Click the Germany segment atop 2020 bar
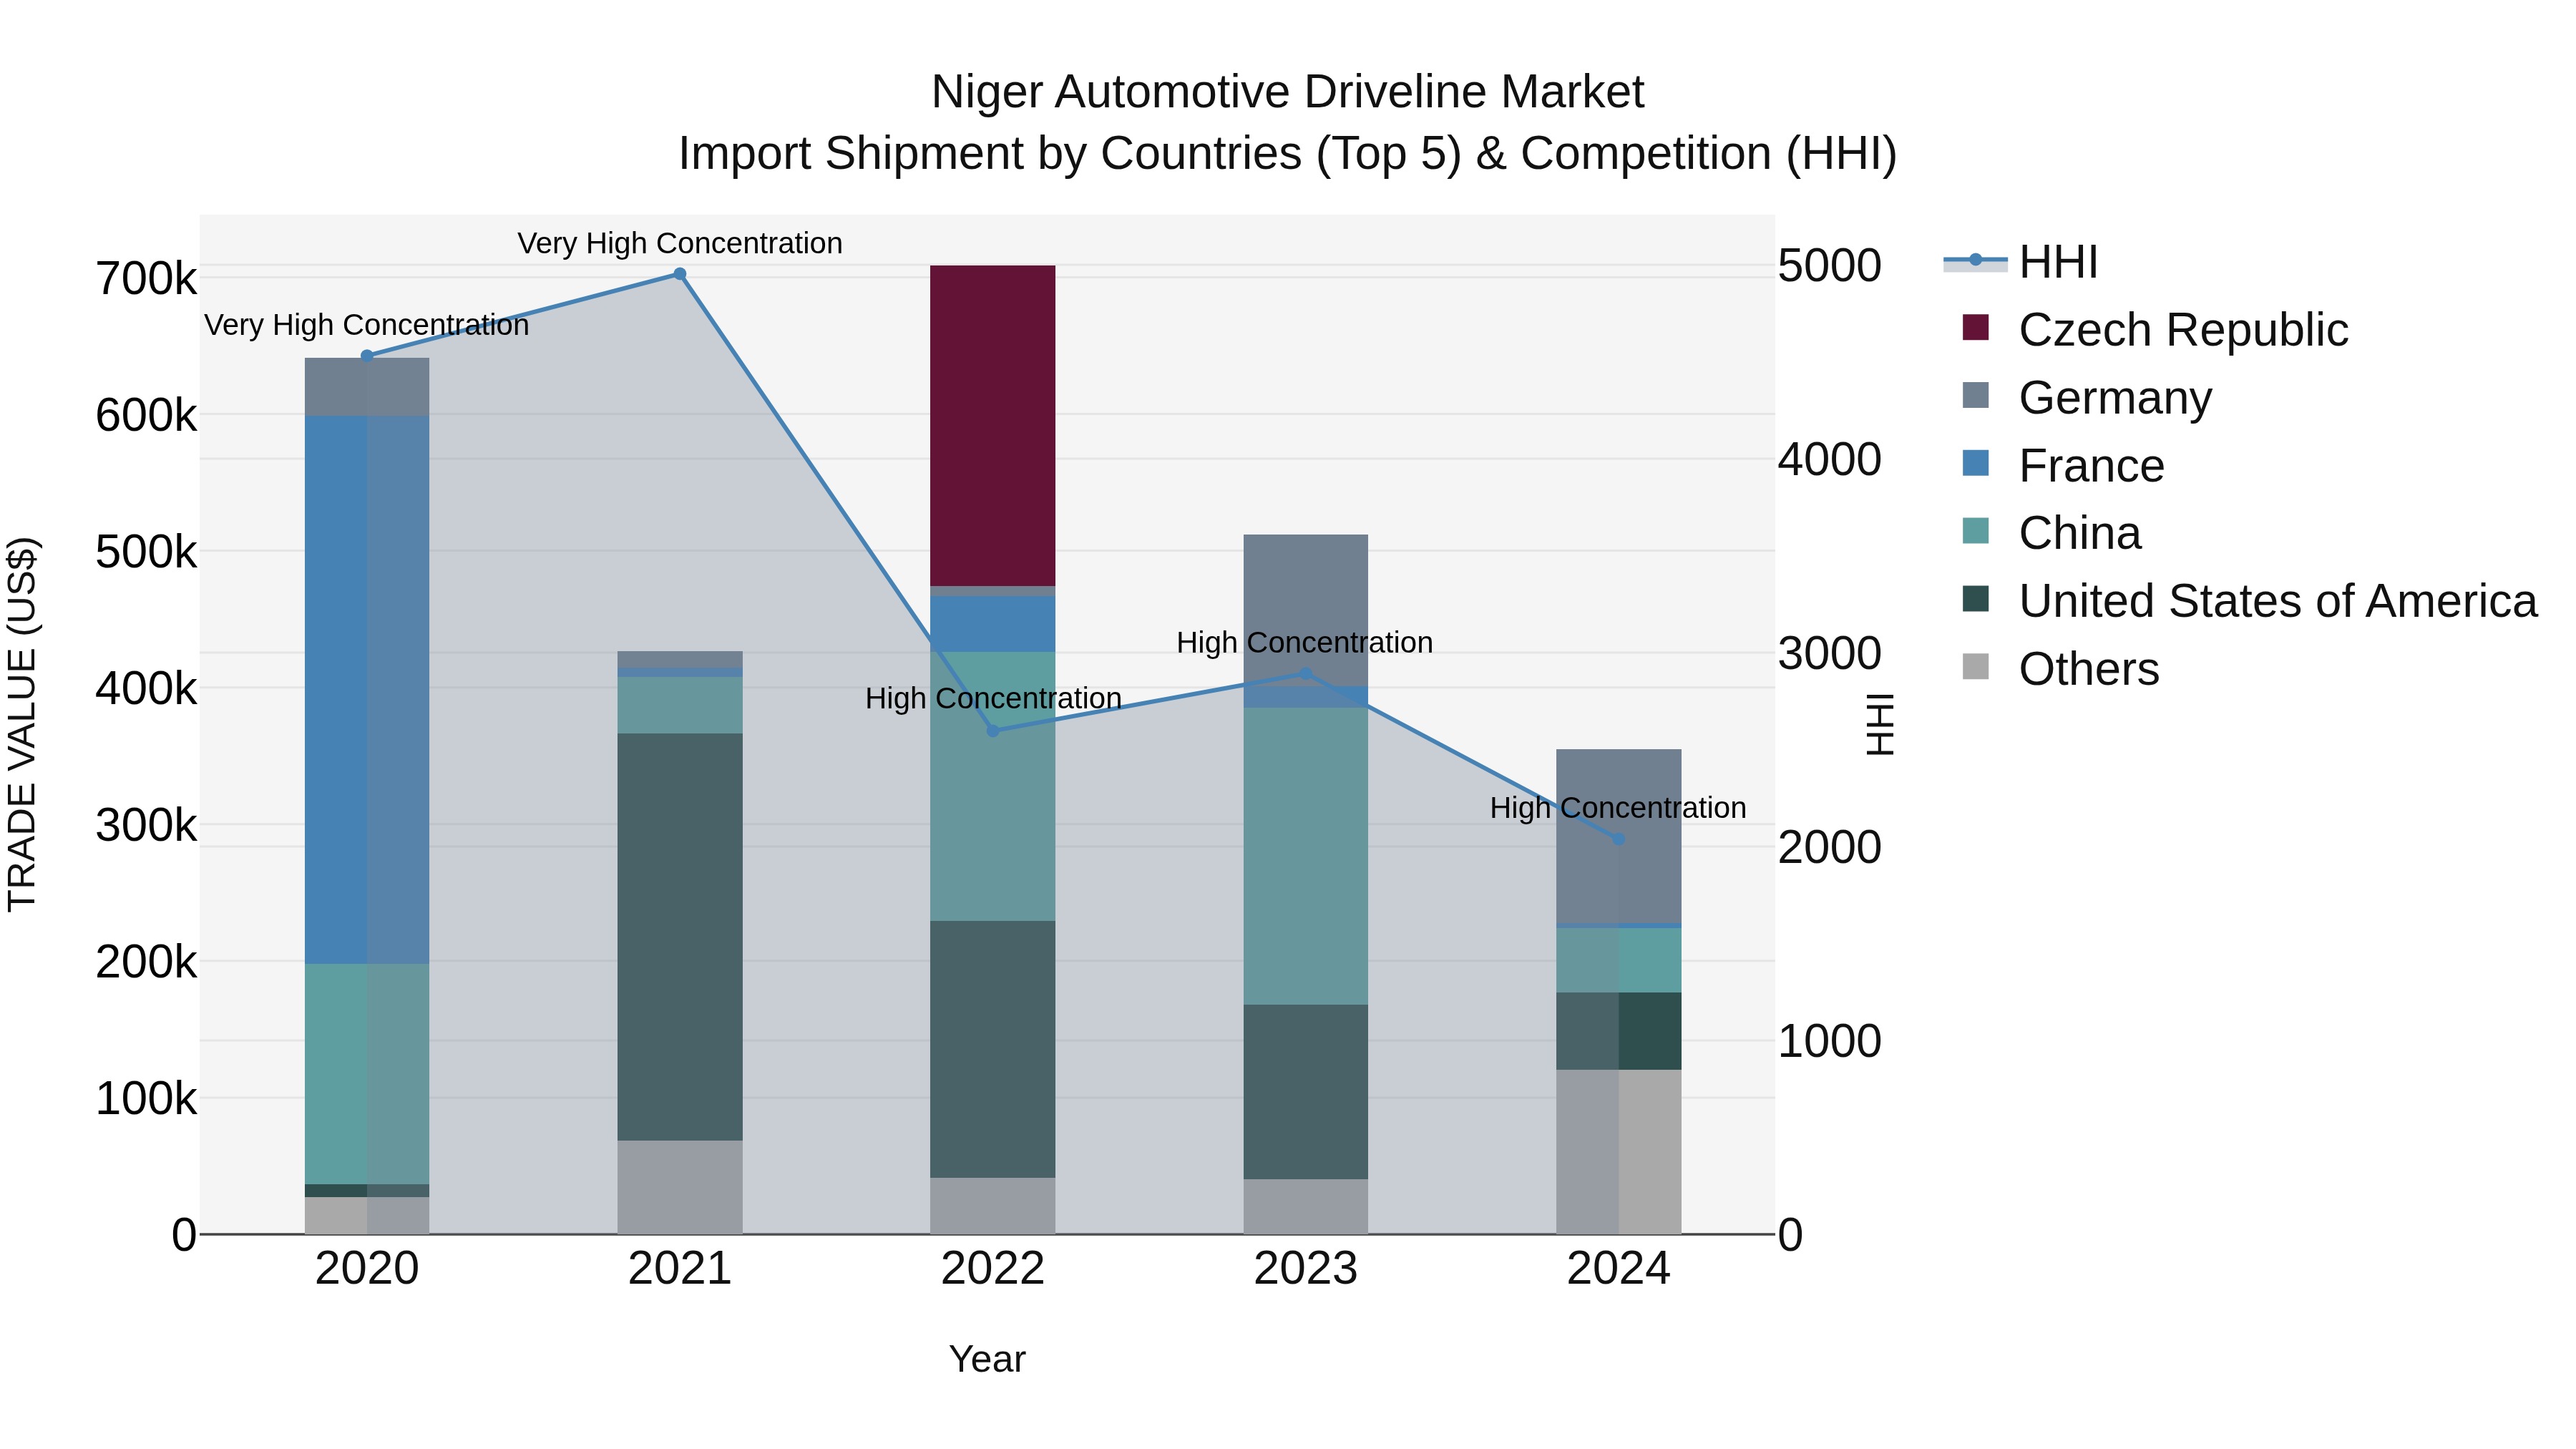Screen dimensions: 2576x1449 [x=367, y=387]
